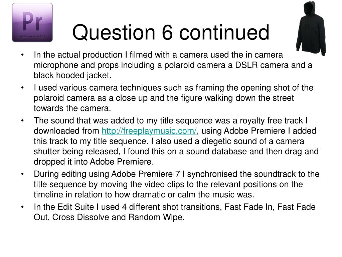Click the 'Question 6 continued' slide title
The width and height of the screenshot is (342, 257).
(x=171, y=32)
